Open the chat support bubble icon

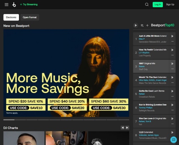point(174,140)
